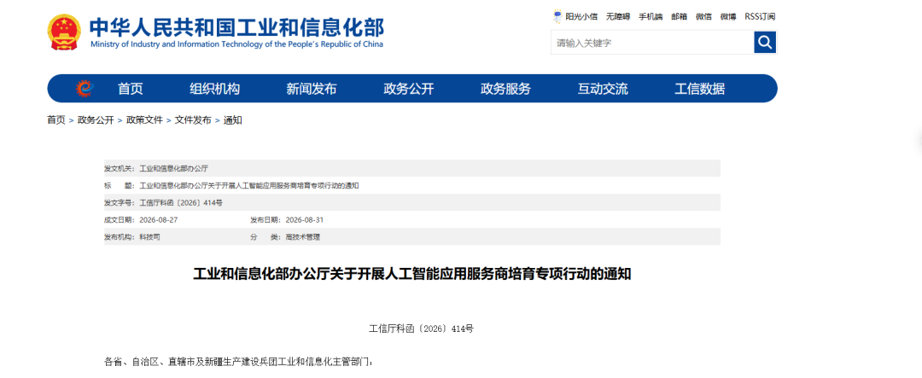Click the 邮箱 link at top
The height and width of the screenshot is (378, 922).
[680, 16]
